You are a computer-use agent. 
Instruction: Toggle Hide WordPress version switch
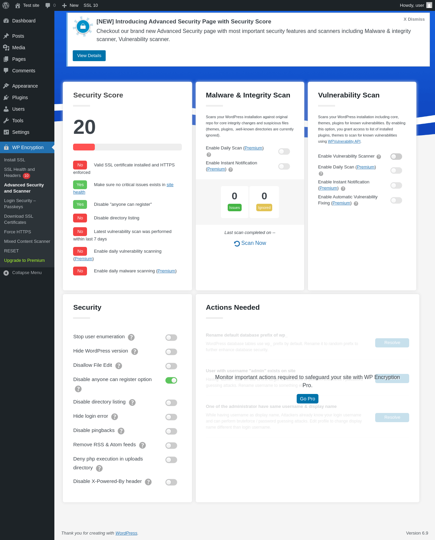pyautogui.click(x=171, y=352)
